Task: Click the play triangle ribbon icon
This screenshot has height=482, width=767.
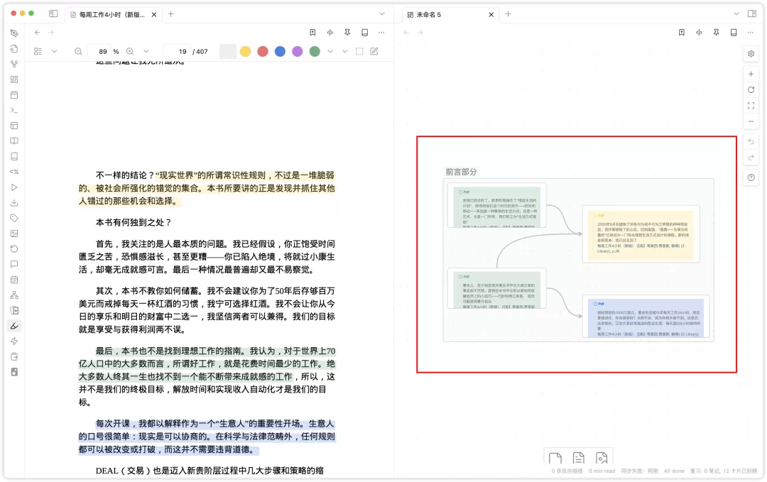Action: pyautogui.click(x=14, y=187)
